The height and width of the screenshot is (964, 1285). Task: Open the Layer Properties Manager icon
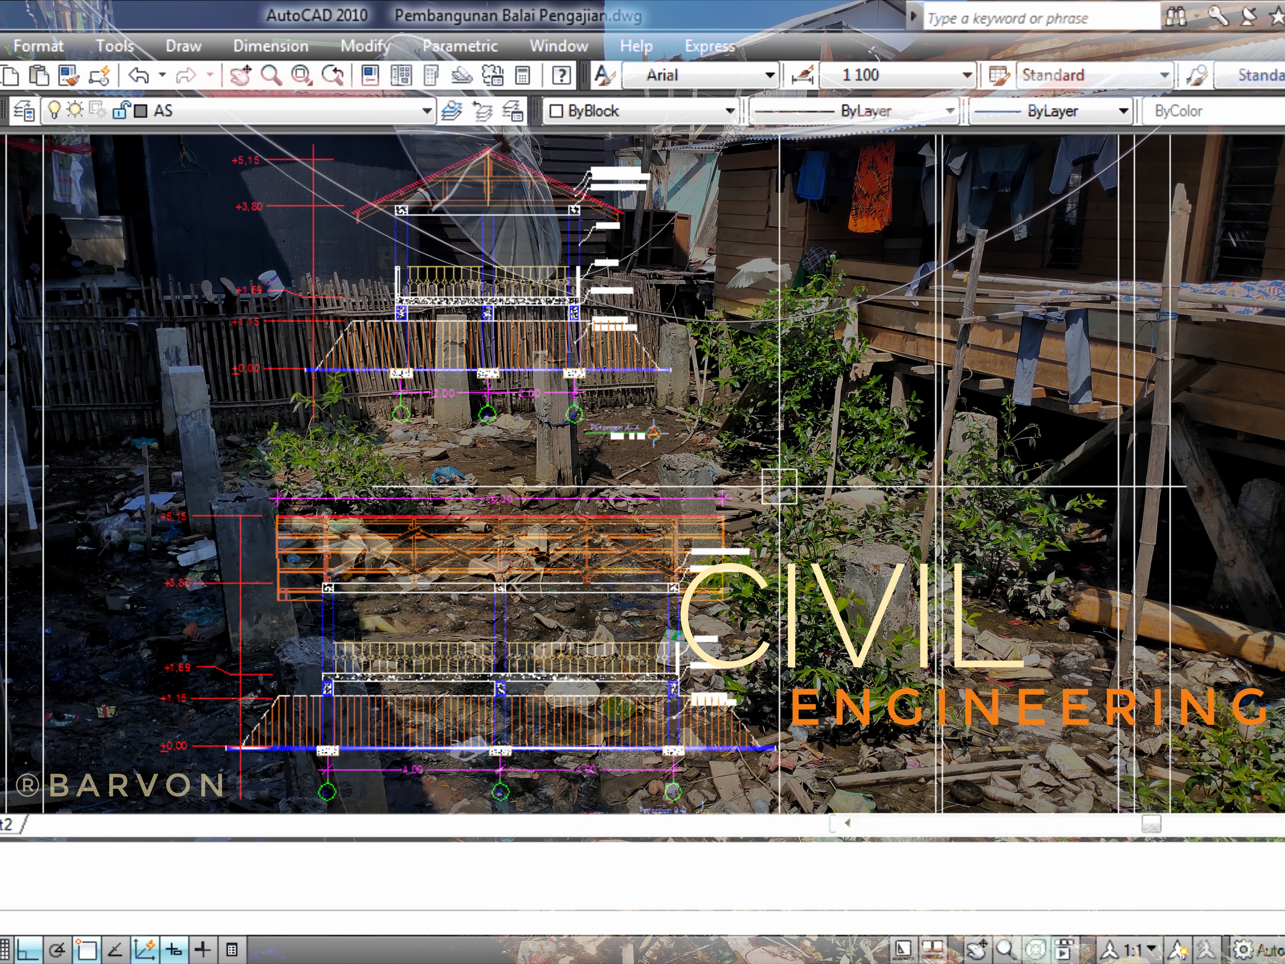click(x=24, y=110)
